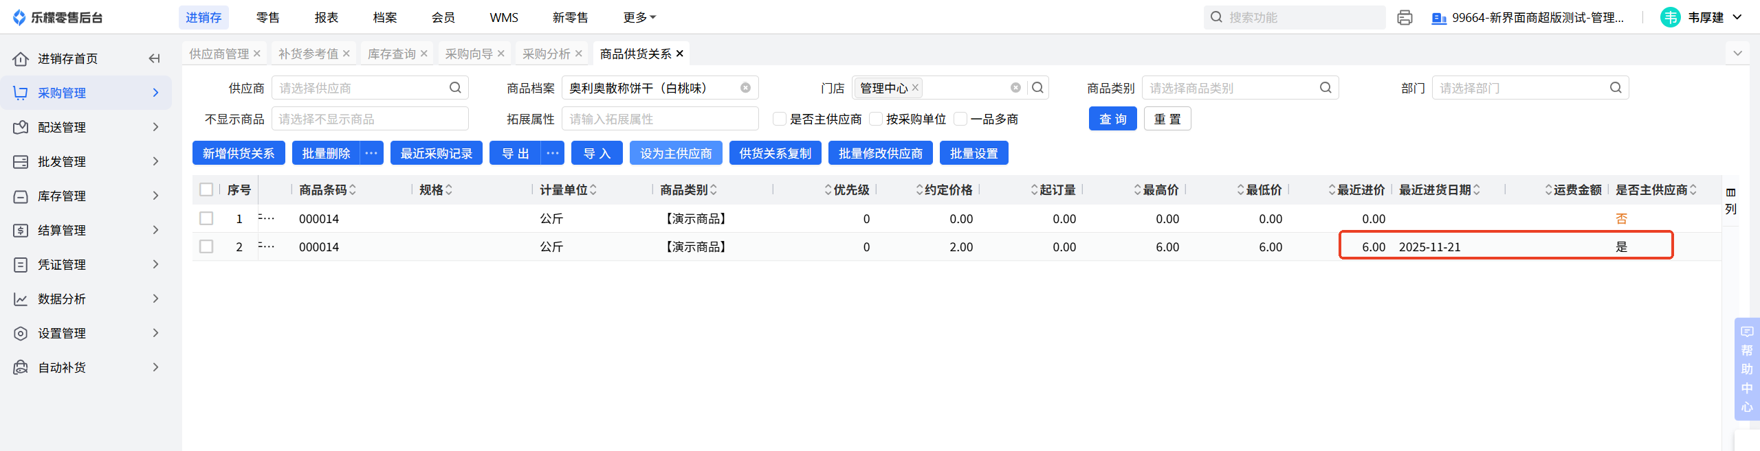This screenshot has height=451, width=1760.
Task: Click the 设置管理 gear icon
Action: [21, 333]
